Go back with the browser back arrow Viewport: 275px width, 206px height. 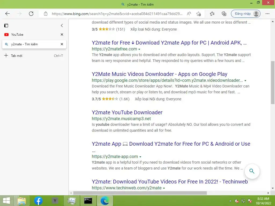[7, 14]
